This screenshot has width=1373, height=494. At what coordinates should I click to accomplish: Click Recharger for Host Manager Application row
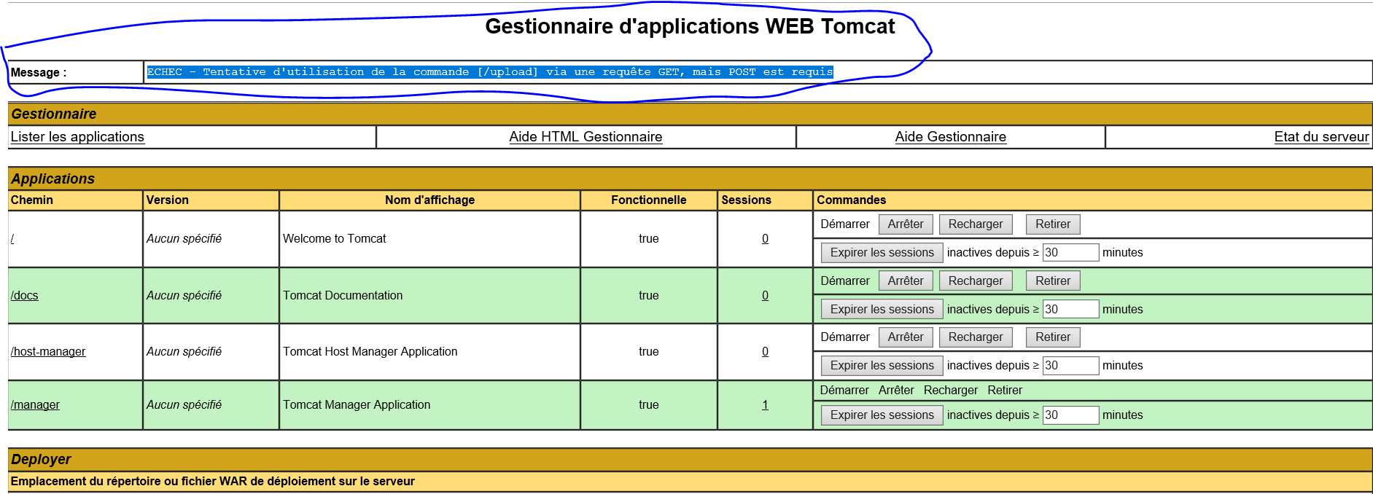click(976, 337)
